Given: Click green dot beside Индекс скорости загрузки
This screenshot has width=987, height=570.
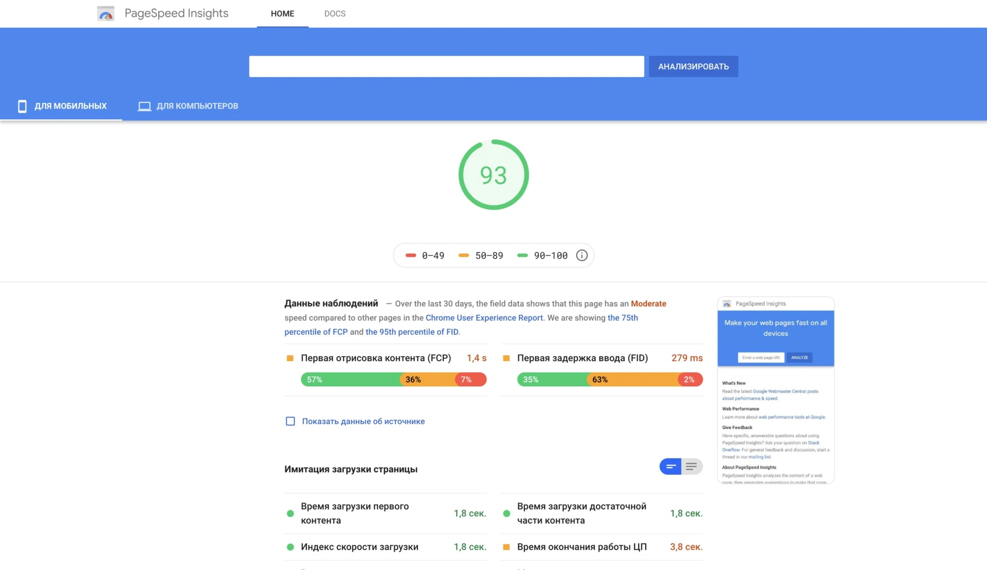Looking at the screenshot, I should 290,547.
